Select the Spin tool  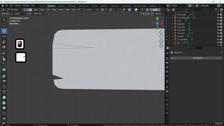4,103
